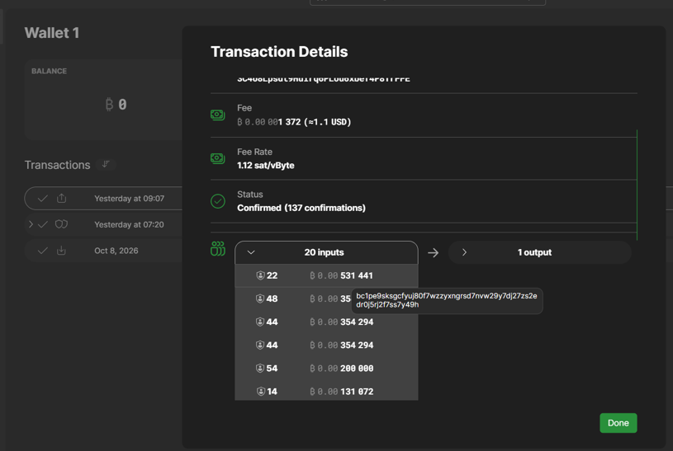Click shield icon of input 48
This screenshot has height=451, width=673.
click(x=260, y=298)
